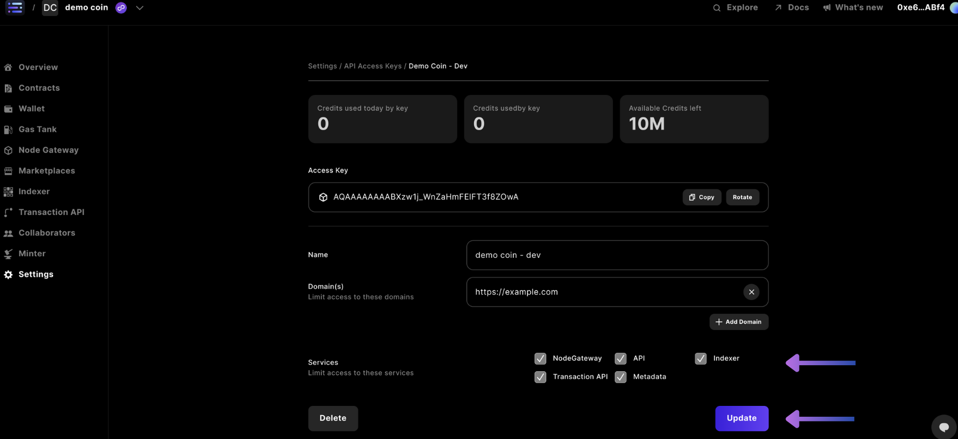Toggle the Indexer service checkbox
Image resolution: width=958 pixels, height=439 pixels.
(x=700, y=359)
